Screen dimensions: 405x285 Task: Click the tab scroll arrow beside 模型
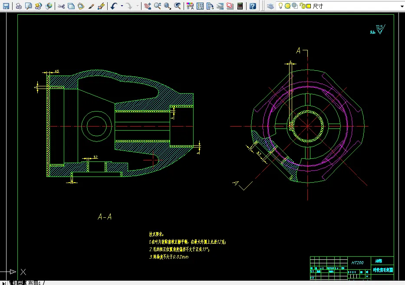click(4, 283)
